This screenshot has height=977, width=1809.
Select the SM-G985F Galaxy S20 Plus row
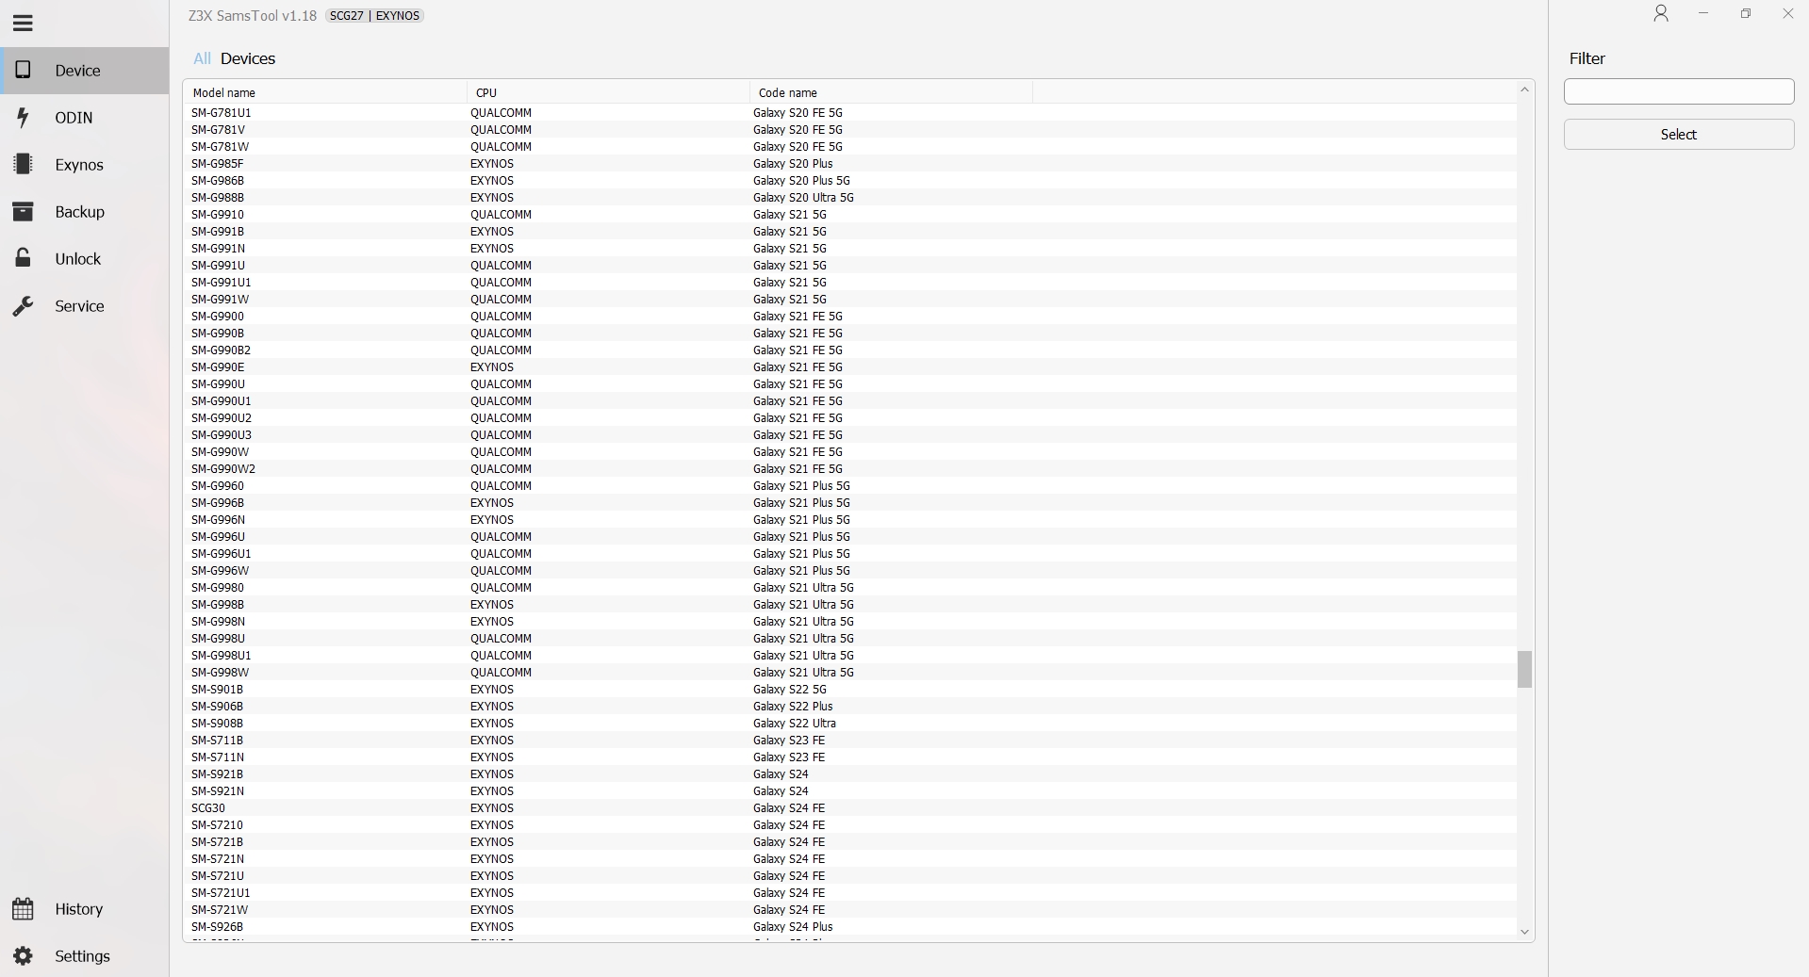pyautogui.click(x=850, y=164)
